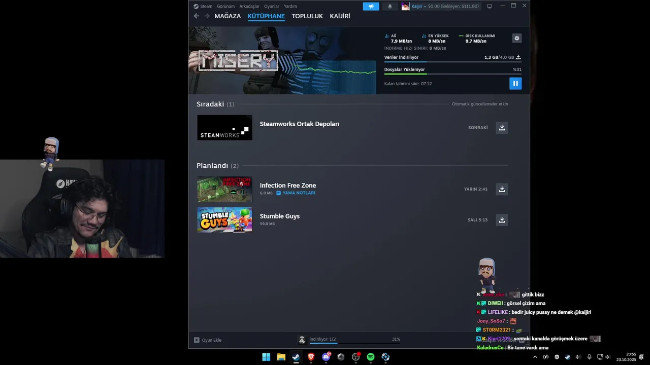Open Spotify from the taskbar
The height and width of the screenshot is (365, 650).
371,357
